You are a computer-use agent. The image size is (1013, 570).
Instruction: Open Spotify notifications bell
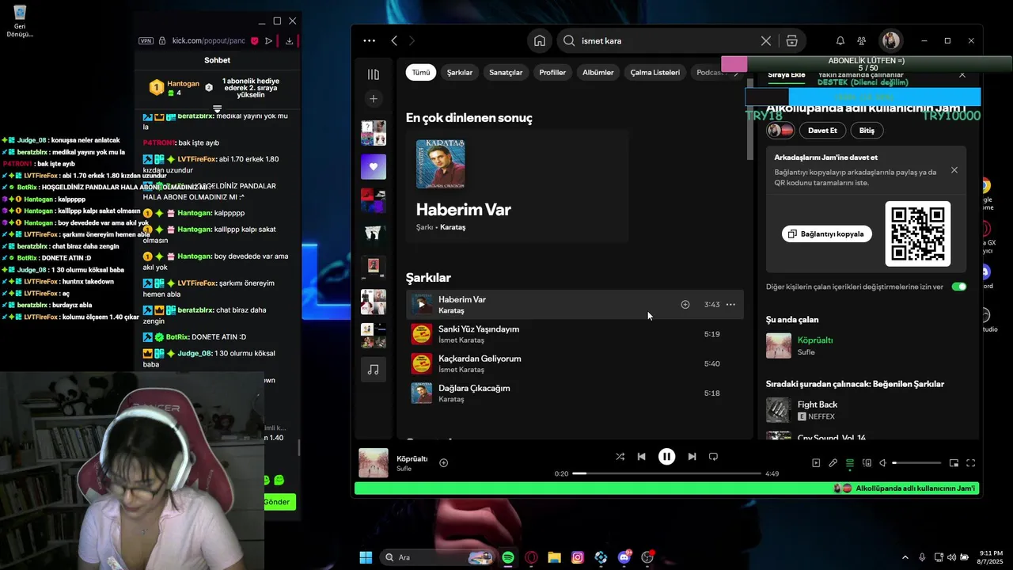(840, 40)
